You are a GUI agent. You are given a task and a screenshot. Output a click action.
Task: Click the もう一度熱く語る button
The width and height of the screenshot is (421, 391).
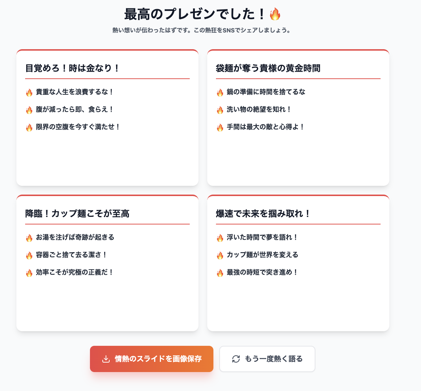pos(267,359)
